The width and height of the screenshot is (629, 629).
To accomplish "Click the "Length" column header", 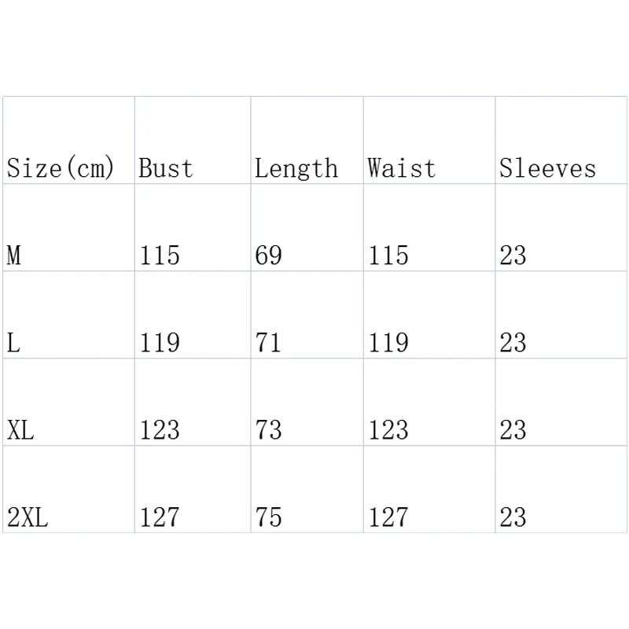I will click(x=296, y=168).
